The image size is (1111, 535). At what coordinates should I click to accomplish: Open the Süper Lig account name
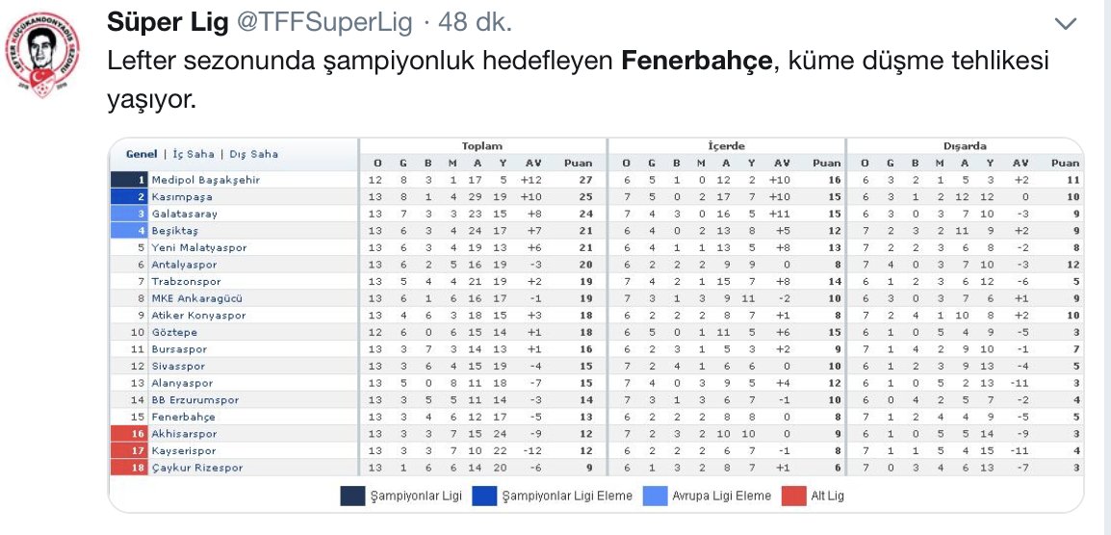tap(168, 22)
